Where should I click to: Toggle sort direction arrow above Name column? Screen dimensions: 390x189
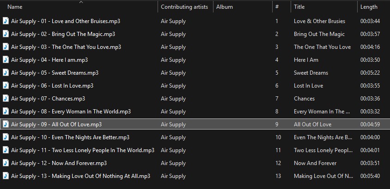click(x=81, y=2)
